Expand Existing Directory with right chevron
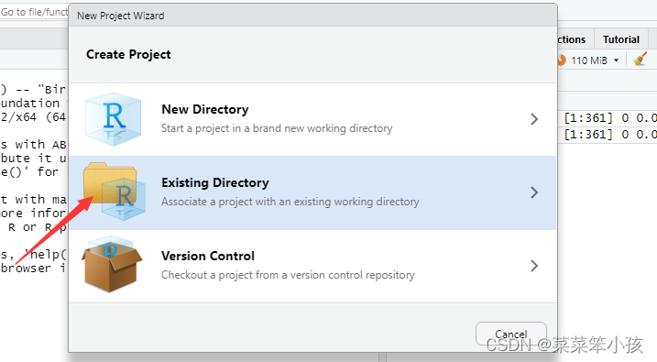The image size is (657, 362). coord(534,192)
